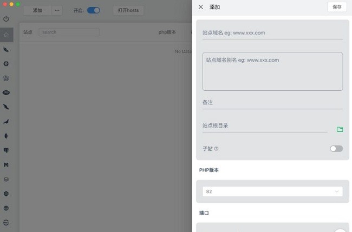Open the Nginx G icon in sidebar
Screen dimensions: 352x232
(6, 64)
